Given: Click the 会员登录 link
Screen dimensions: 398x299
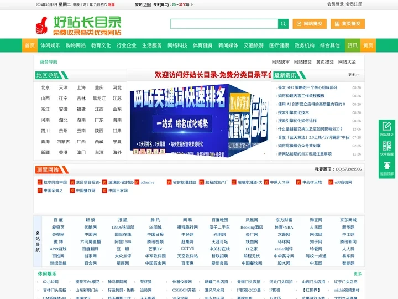Looking at the screenshot, I should 336,4.
